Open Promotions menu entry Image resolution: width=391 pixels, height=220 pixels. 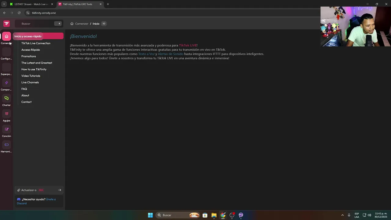[x=29, y=56]
